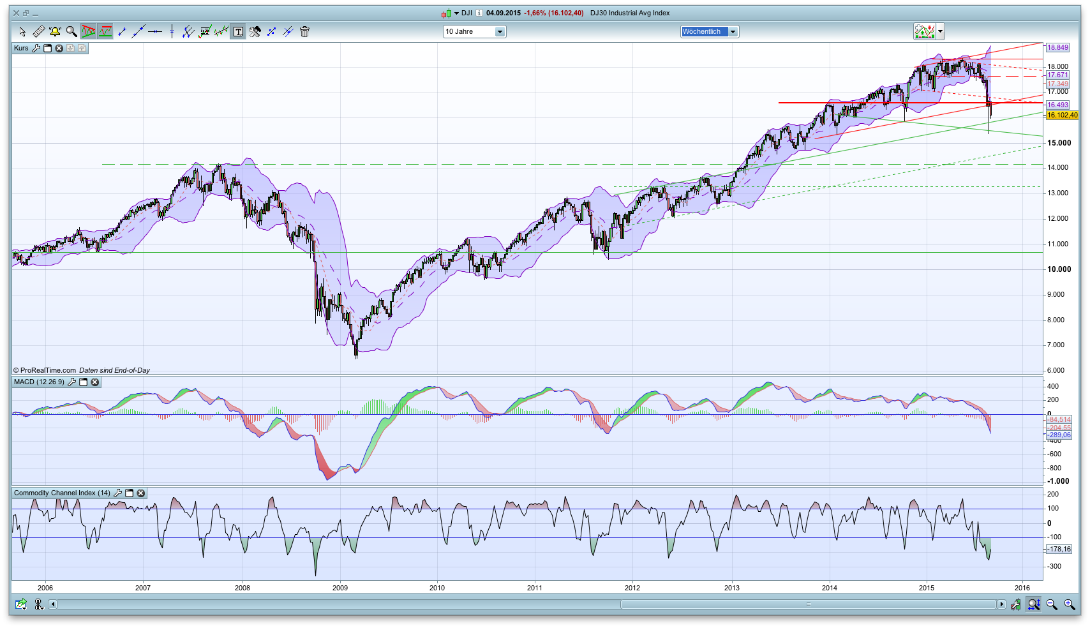
Task: Open MACD indicator settings wrench
Action: [73, 382]
